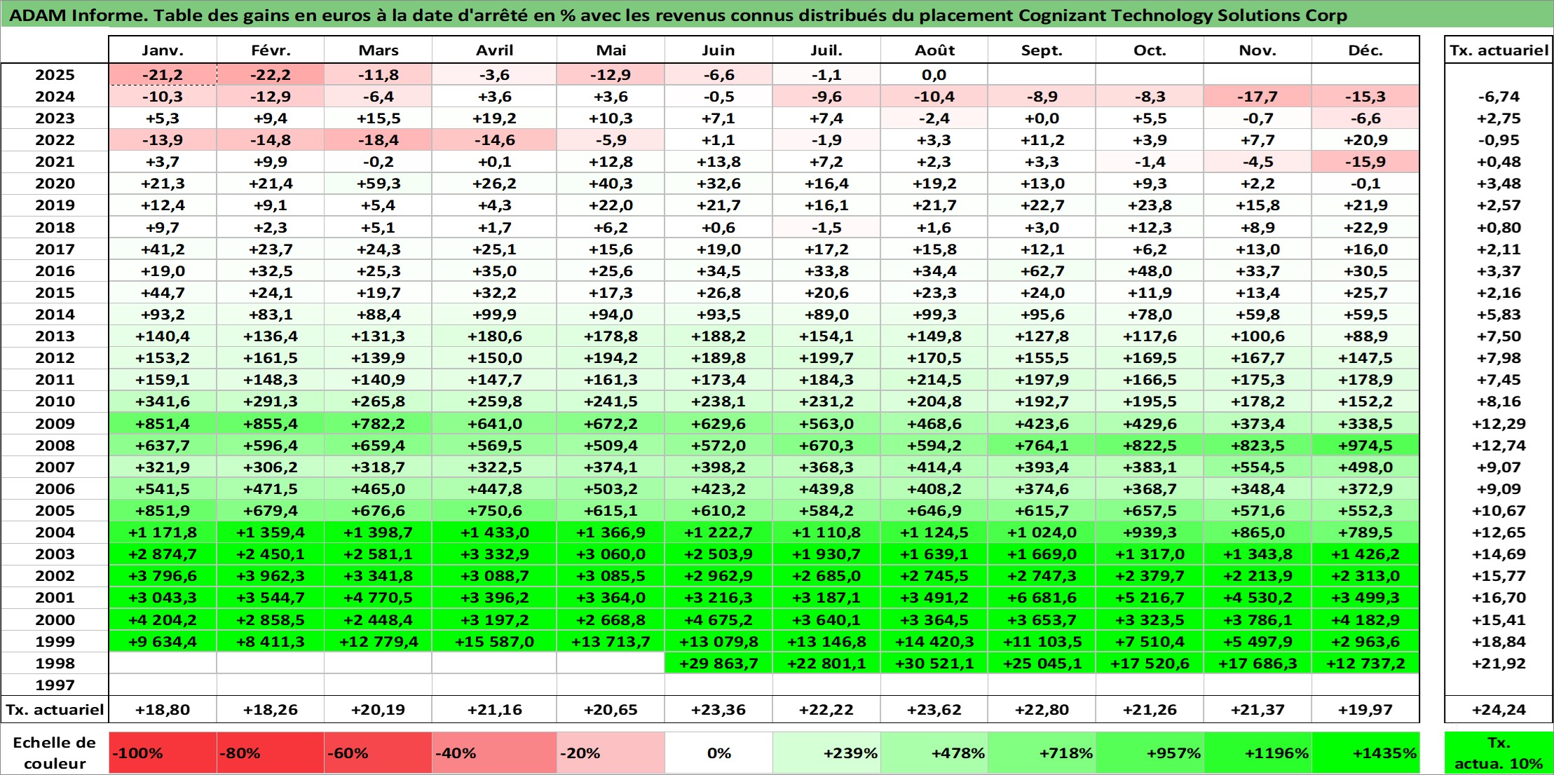Click the value +855,4 in February 2009
The image size is (1554, 775).
coord(271,423)
